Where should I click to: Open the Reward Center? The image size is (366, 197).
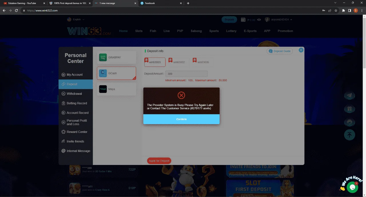coord(75,132)
